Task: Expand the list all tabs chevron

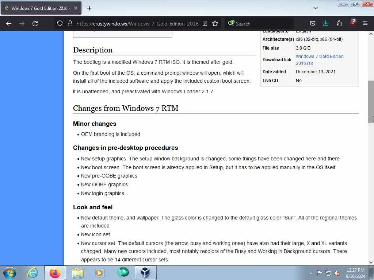Action: [315, 8]
